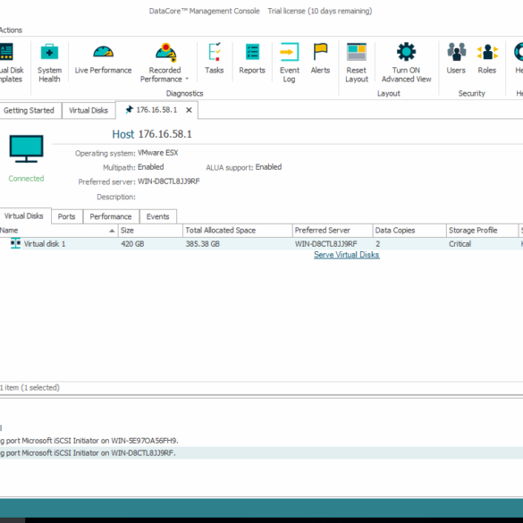Click the Connected status text
Viewport: 523px width, 523px height.
(x=26, y=179)
